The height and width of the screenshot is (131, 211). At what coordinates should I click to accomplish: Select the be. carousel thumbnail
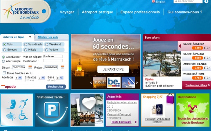(x=114, y=82)
